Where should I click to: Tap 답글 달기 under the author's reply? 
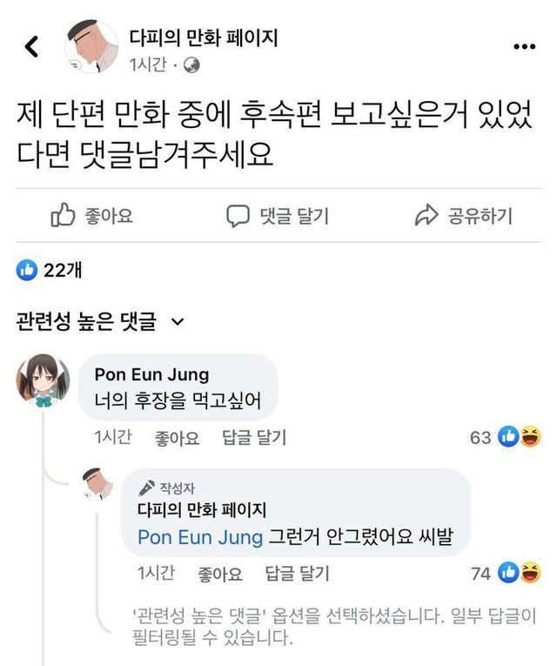(297, 574)
